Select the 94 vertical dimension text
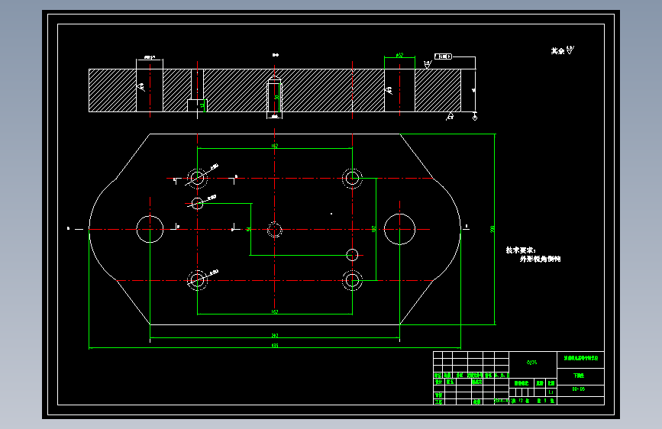The width and height of the screenshot is (662, 429). [248, 229]
